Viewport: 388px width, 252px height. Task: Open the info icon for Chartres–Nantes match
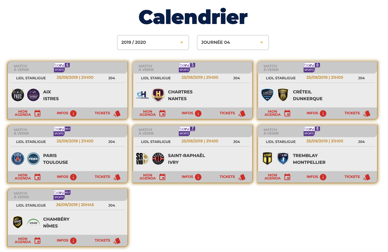(x=198, y=113)
